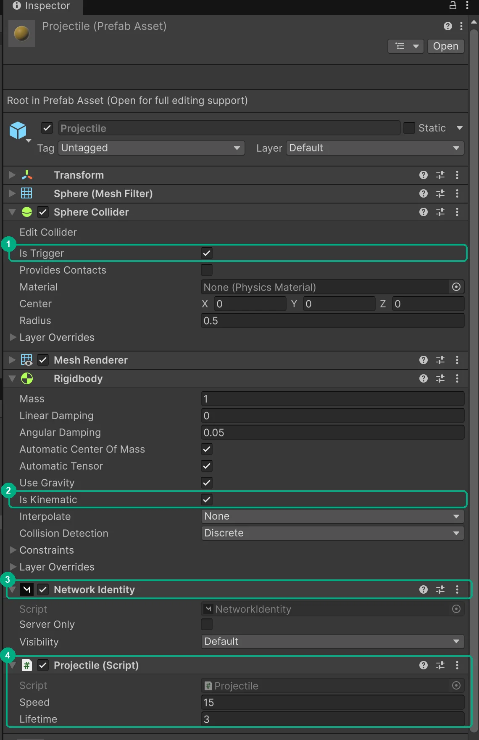Open Sphere Collider help icon
Image resolution: width=479 pixels, height=740 pixels.
point(424,212)
